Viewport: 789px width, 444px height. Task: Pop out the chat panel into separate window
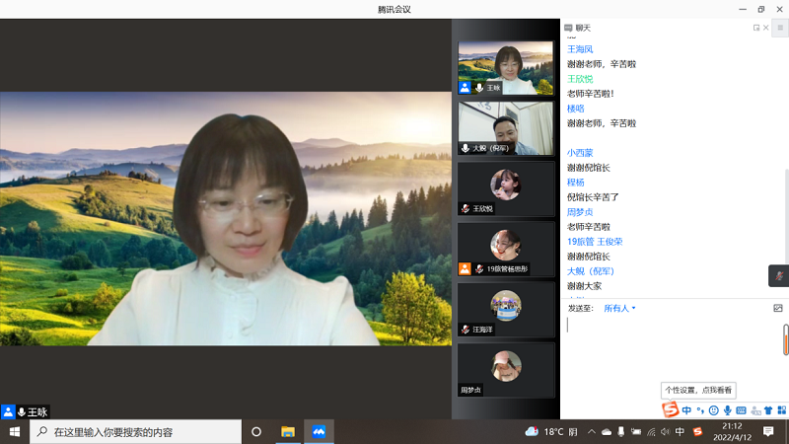point(756,28)
